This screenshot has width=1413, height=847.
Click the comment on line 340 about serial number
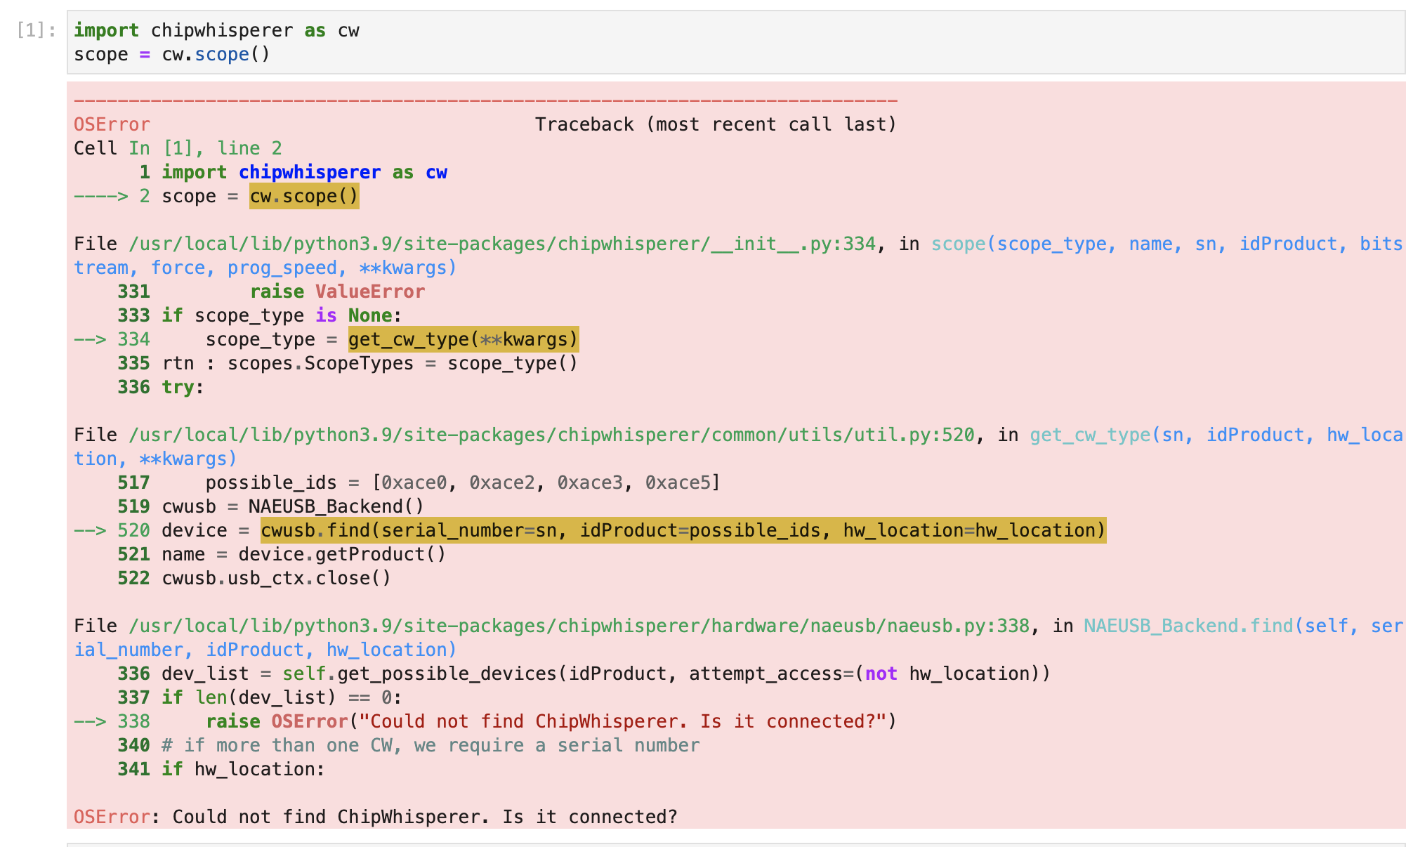point(430,745)
